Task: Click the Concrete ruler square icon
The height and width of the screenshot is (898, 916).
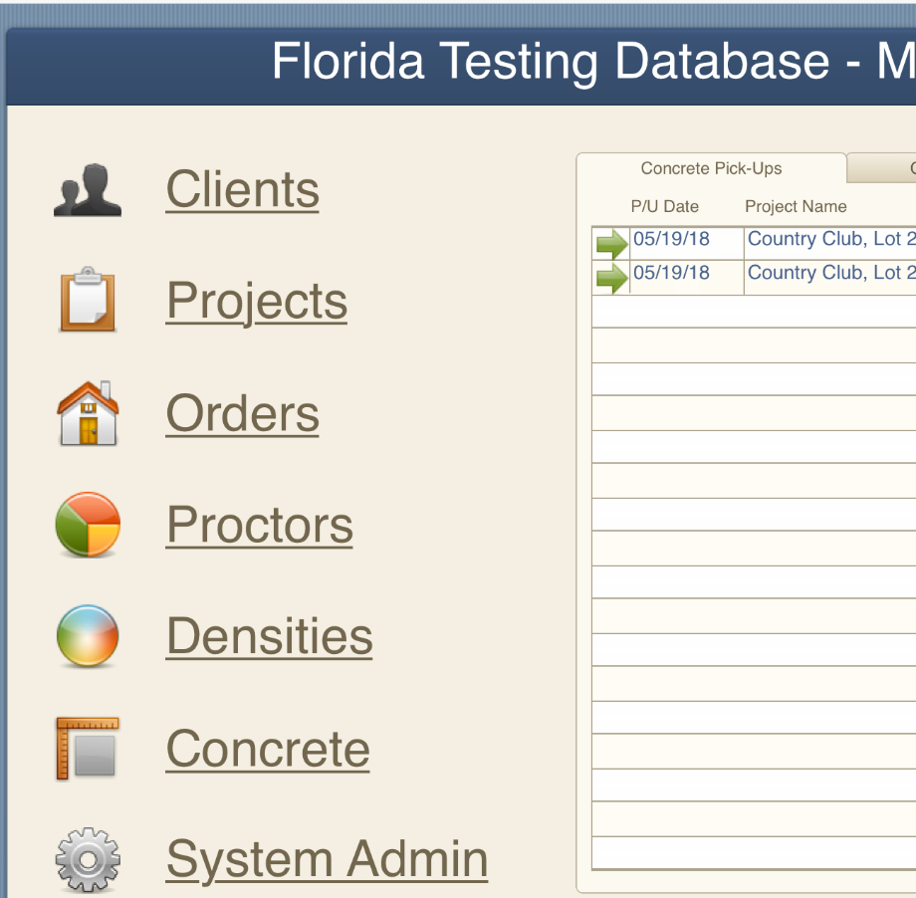Action: [x=88, y=749]
